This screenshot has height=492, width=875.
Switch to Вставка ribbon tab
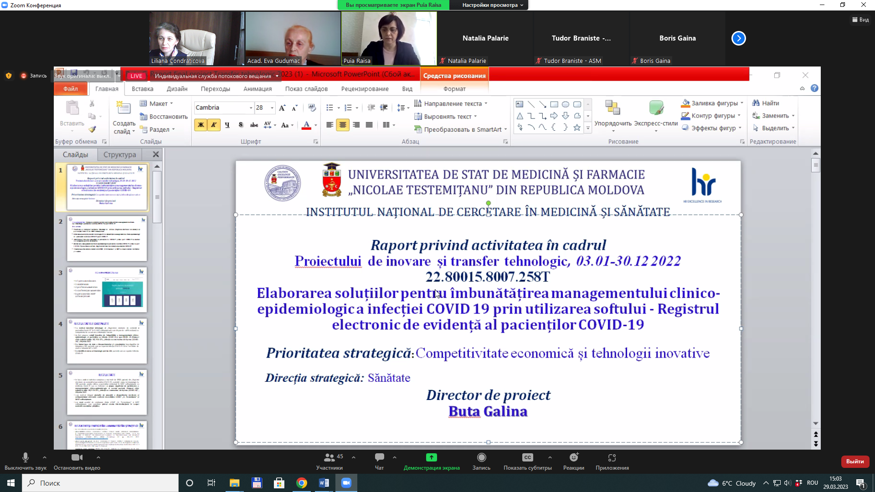[x=143, y=89]
